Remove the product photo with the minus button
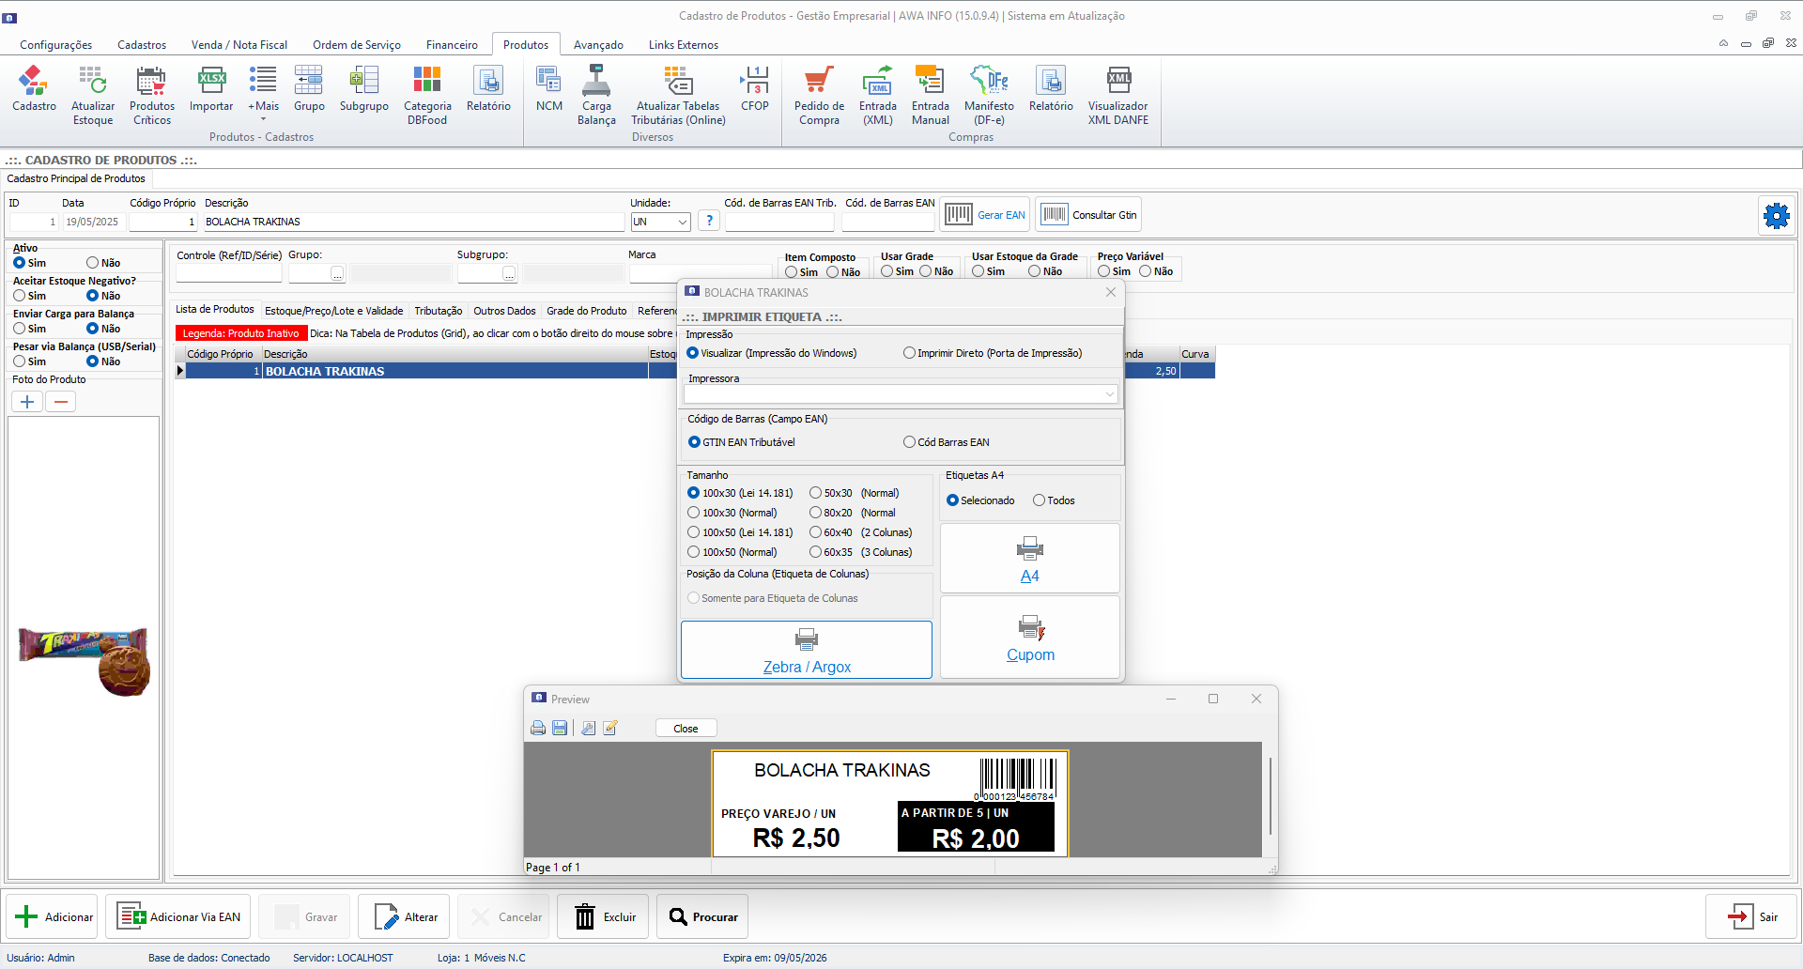The width and height of the screenshot is (1803, 969). [x=61, y=402]
